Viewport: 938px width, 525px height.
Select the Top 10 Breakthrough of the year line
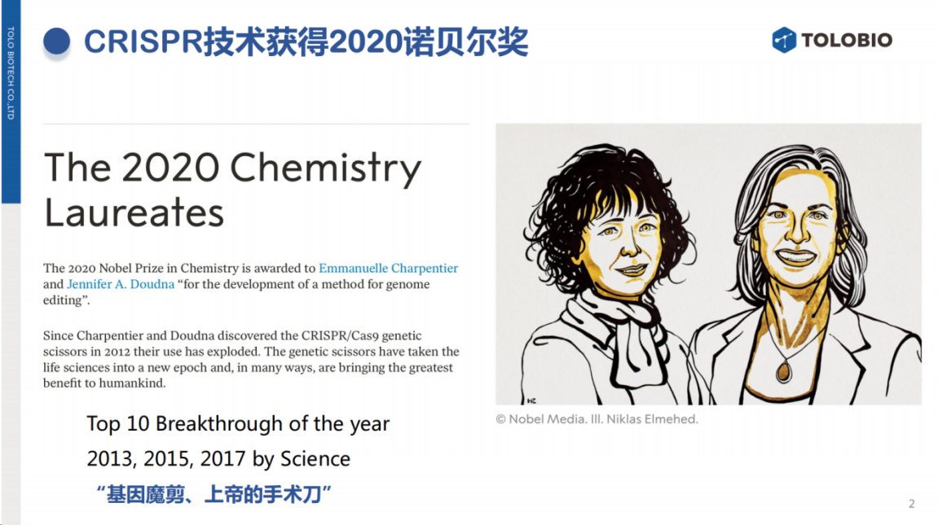pyautogui.click(x=238, y=423)
